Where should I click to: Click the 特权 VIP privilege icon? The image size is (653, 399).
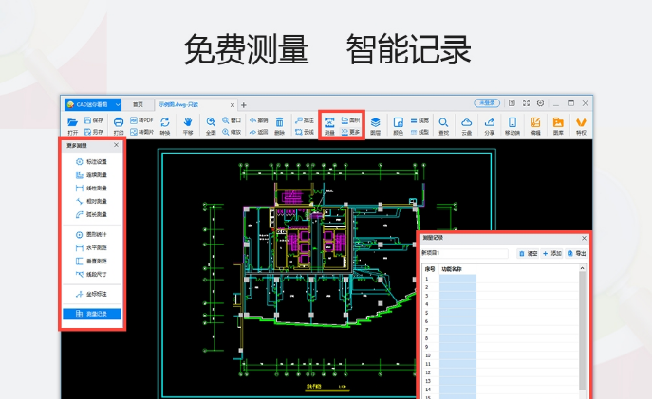click(581, 126)
